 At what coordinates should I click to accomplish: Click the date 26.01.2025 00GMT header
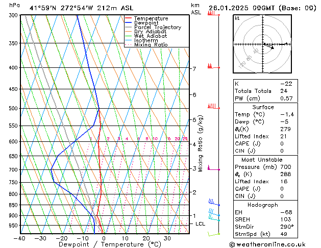(241, 8)
